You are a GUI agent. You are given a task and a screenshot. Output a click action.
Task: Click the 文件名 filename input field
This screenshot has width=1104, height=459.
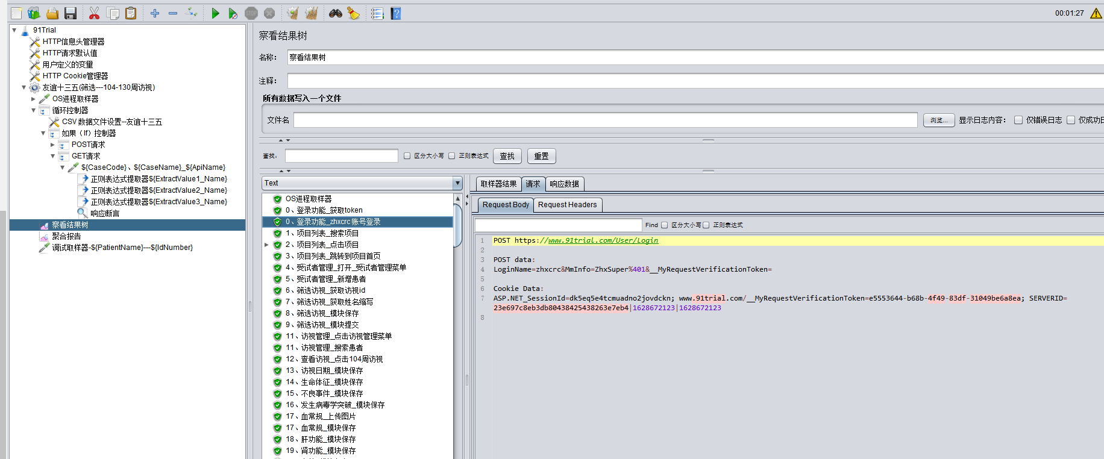coord(605,120)
